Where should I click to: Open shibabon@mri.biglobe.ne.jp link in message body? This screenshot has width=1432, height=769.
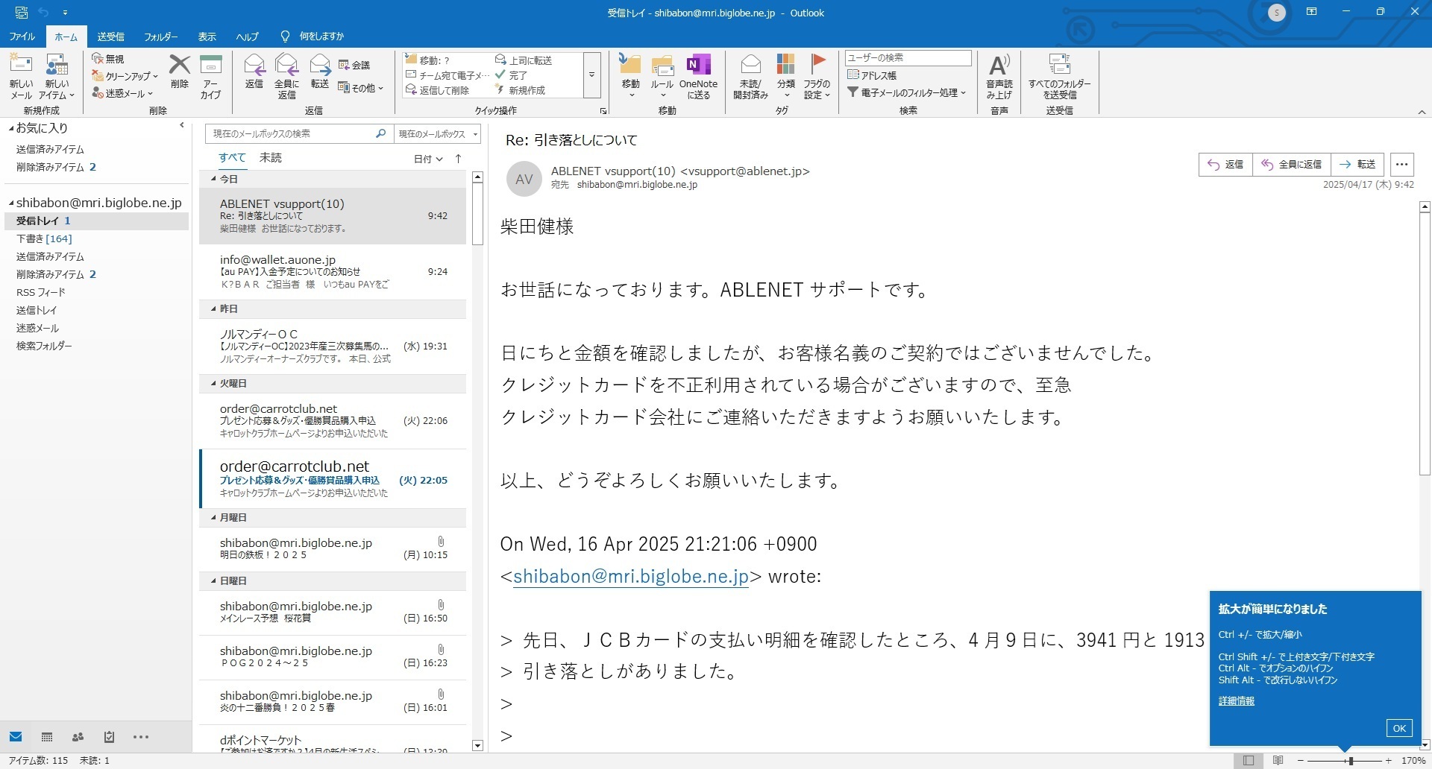pos(631,577)
